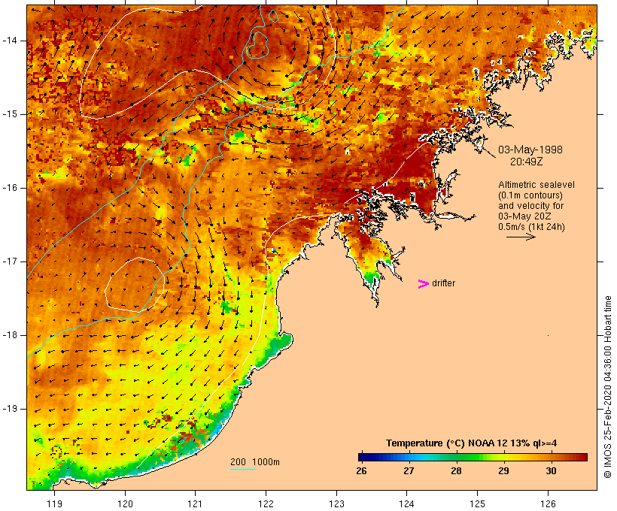Click the cyan 200m isobath legend line
The width and height of the screenshot is (617, 511).
pos(243,469)
